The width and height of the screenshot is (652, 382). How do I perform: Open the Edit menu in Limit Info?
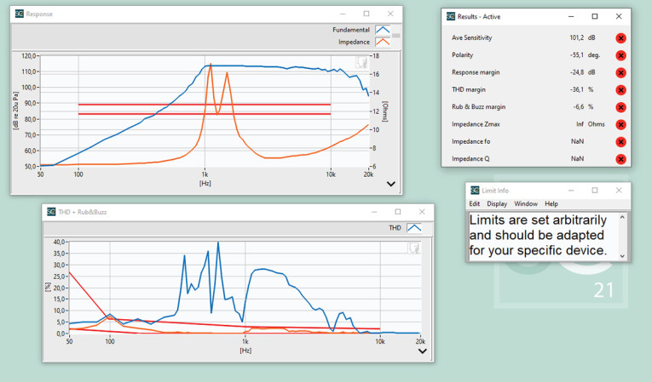click(x=475, y=204)
